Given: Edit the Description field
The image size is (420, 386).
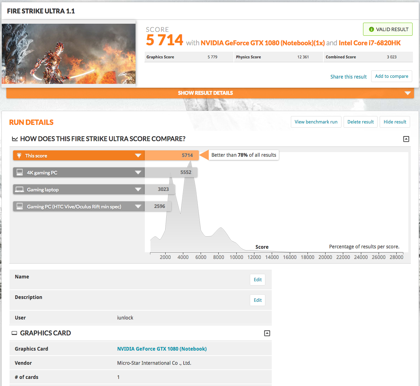Looking at the screenshot, I should tap(257, 300).
